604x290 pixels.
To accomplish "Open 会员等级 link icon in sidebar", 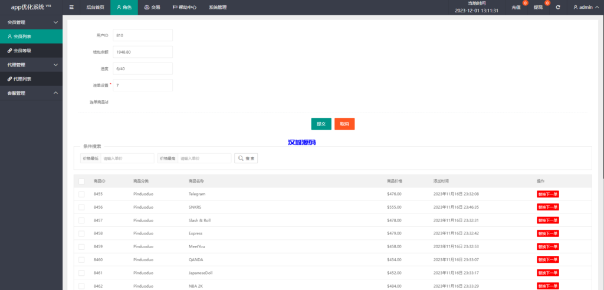I will click(x=9, y=51).
